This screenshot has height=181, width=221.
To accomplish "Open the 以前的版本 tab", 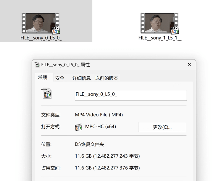I will tap(106, 78).
